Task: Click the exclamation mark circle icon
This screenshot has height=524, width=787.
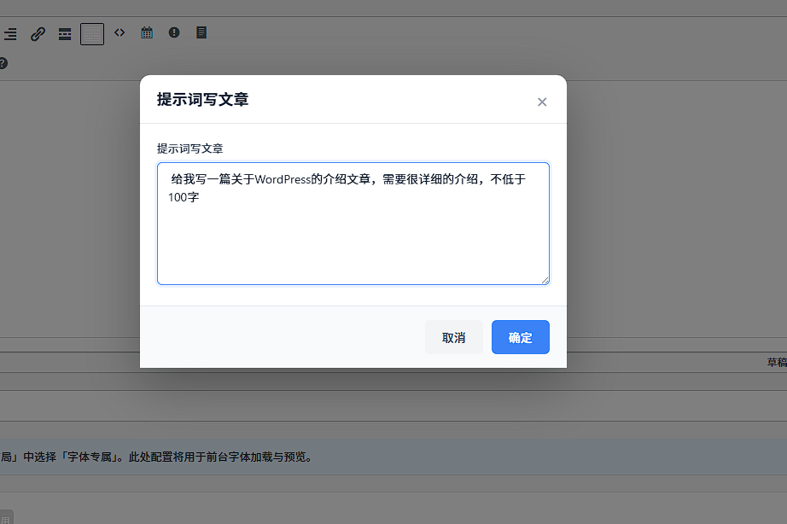Action: tap(174, 32)
